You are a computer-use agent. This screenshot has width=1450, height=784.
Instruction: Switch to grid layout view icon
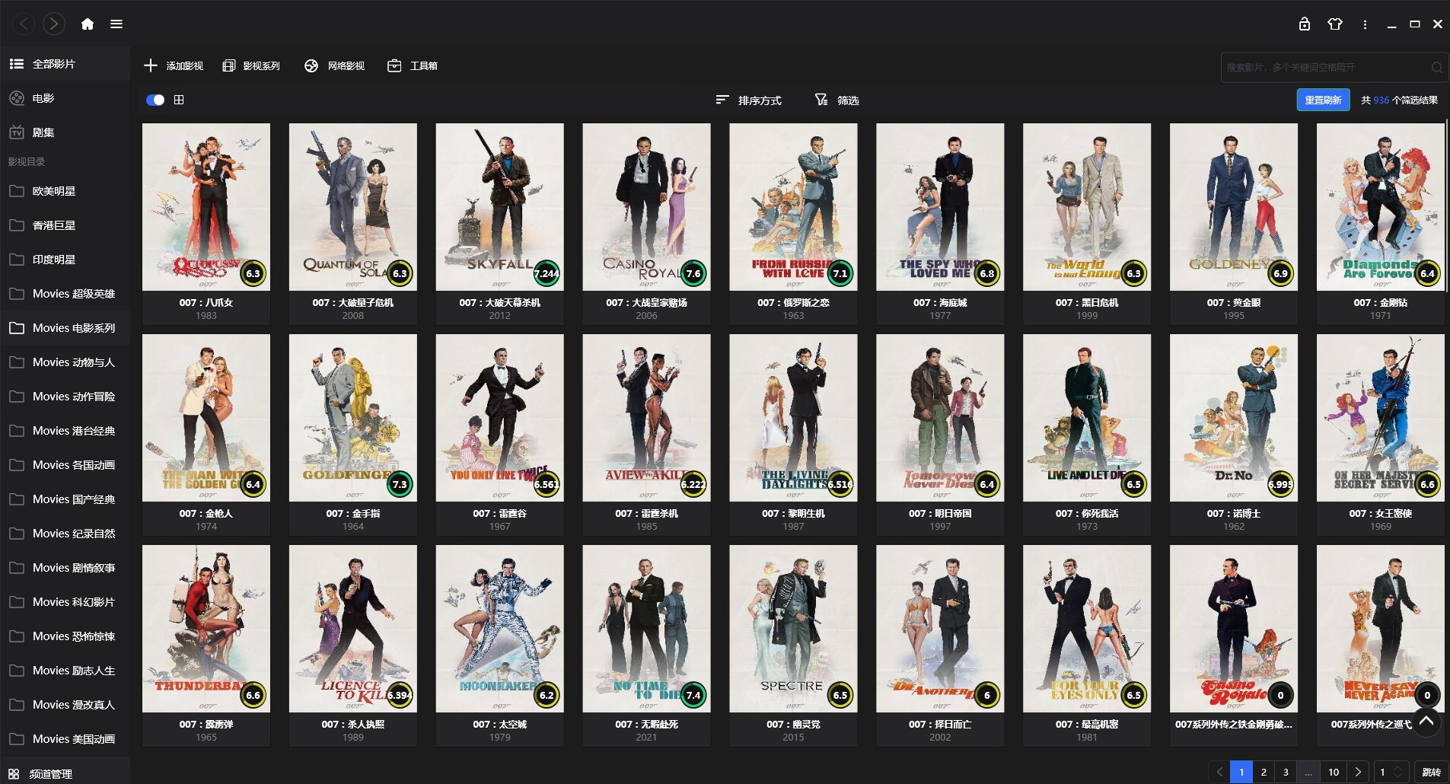(x=179, y=100)
